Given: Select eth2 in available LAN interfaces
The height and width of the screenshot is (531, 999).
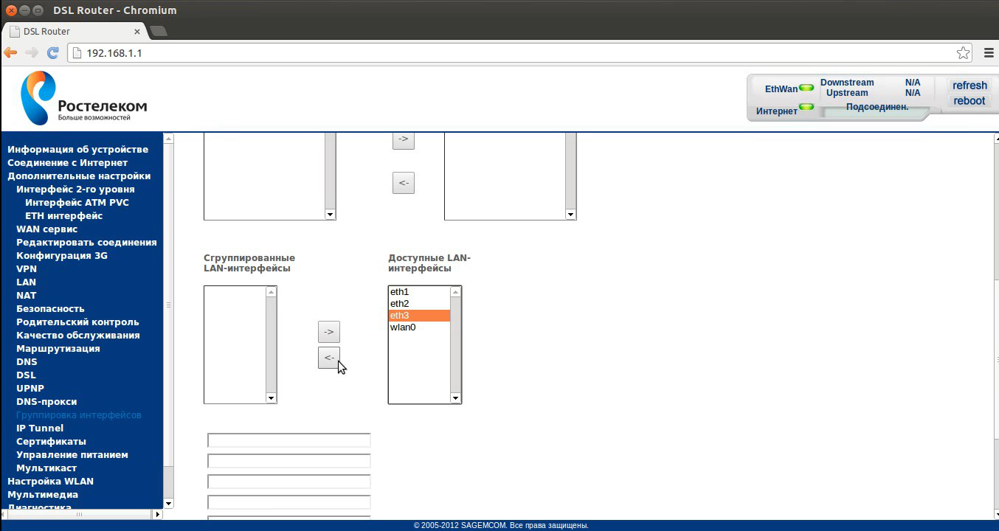Looking at the screenshot, I should [x=419, y=304].
